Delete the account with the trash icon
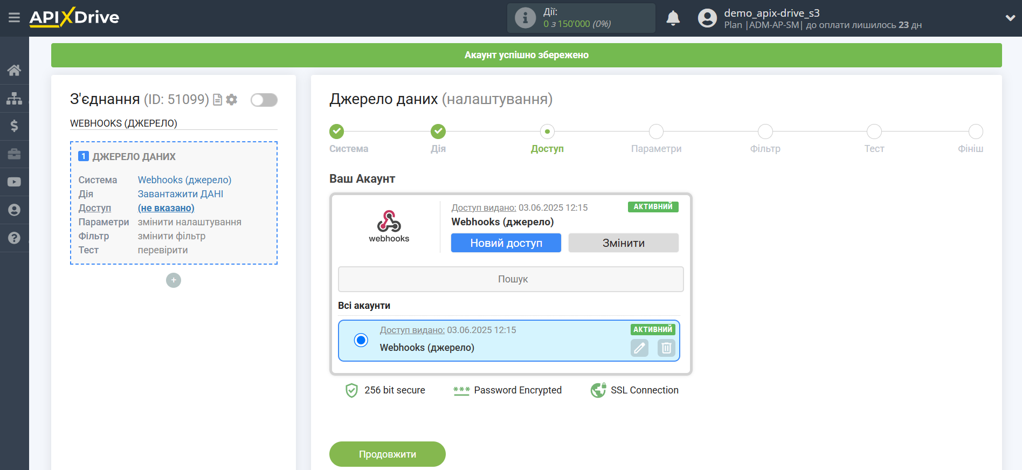This screenshot has width=1022, height=470. coord(666,348)
